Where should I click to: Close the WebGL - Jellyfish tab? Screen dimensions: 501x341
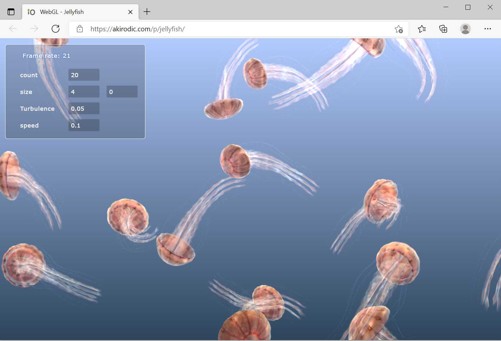[130, 12]
